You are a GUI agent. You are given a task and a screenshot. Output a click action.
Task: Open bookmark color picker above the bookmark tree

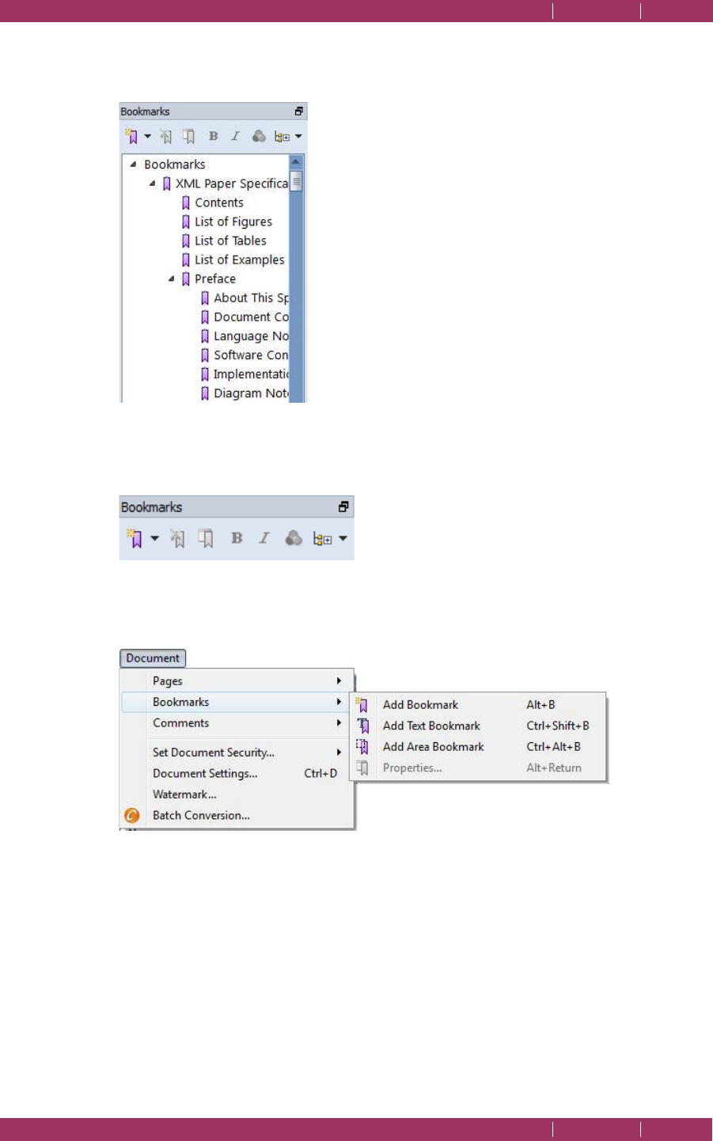pyautogui.click(x=259, y=136)
